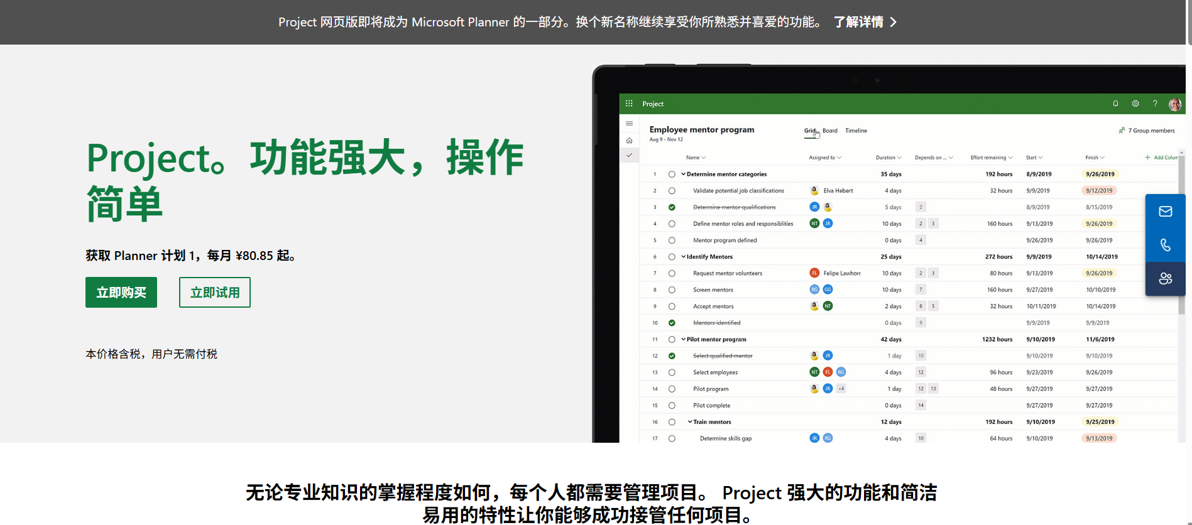
Task: Open Assigned to column dropdown
Action: 839,158
